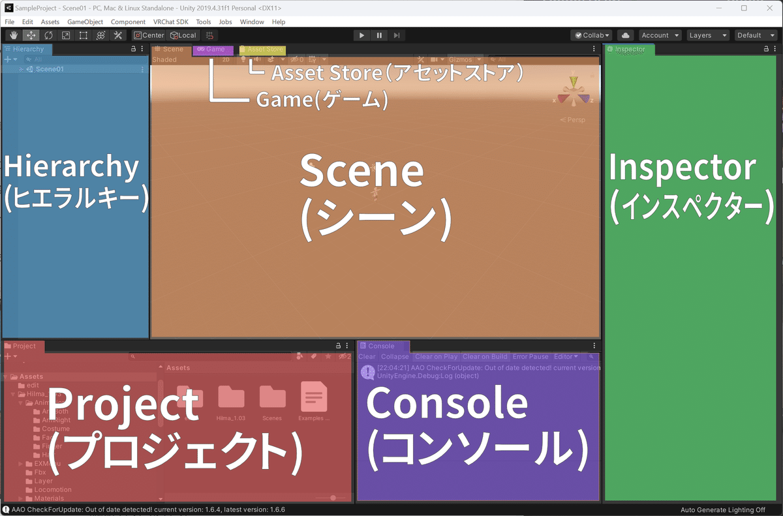Toggle Local handle rotation
This screenshot has height=516, width=783.
pyautogui.click(x=183, y=35)
